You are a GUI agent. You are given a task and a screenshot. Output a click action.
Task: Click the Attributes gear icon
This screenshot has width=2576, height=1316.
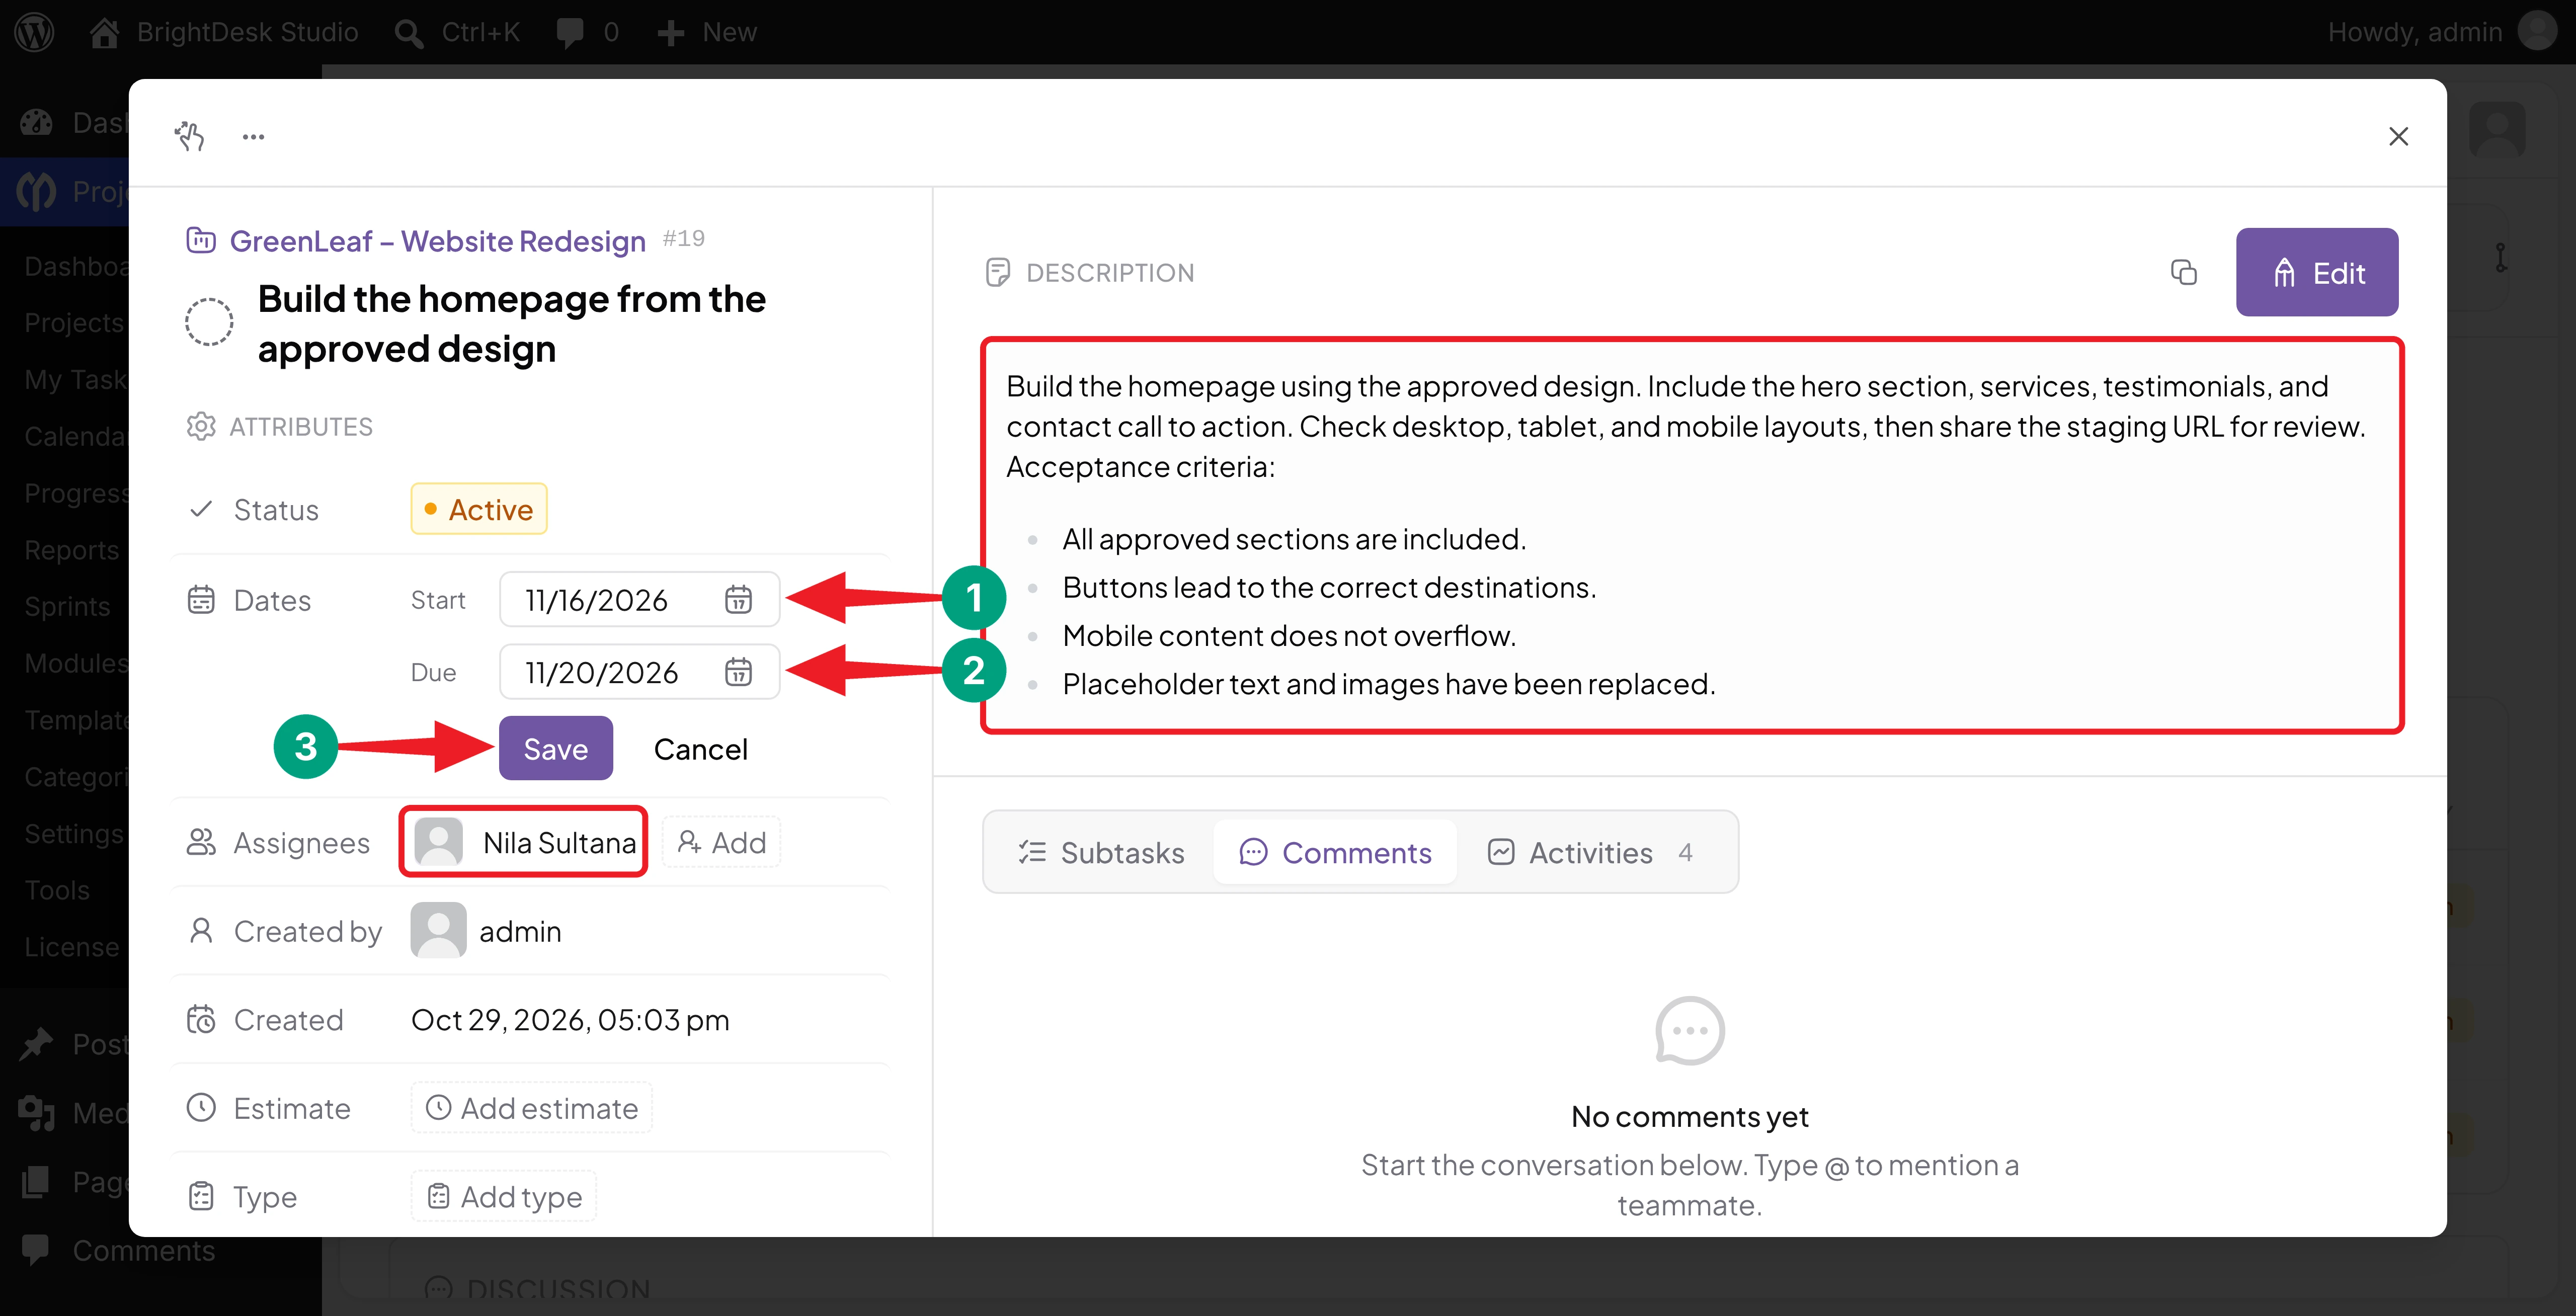pyautogui.click(x=201, y=426)
